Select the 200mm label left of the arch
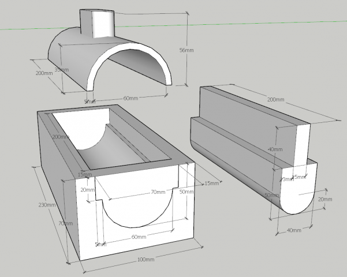The width and height of the screenshot is (347, 277). (44, 73)
